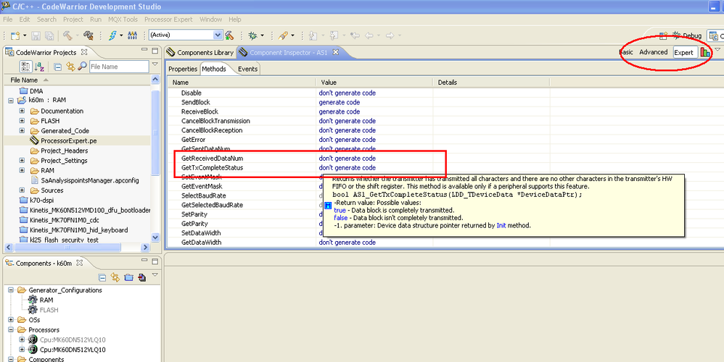Open the Project menu
The width and height of the screenshot is (724, 362).
[x=73, y=20]
